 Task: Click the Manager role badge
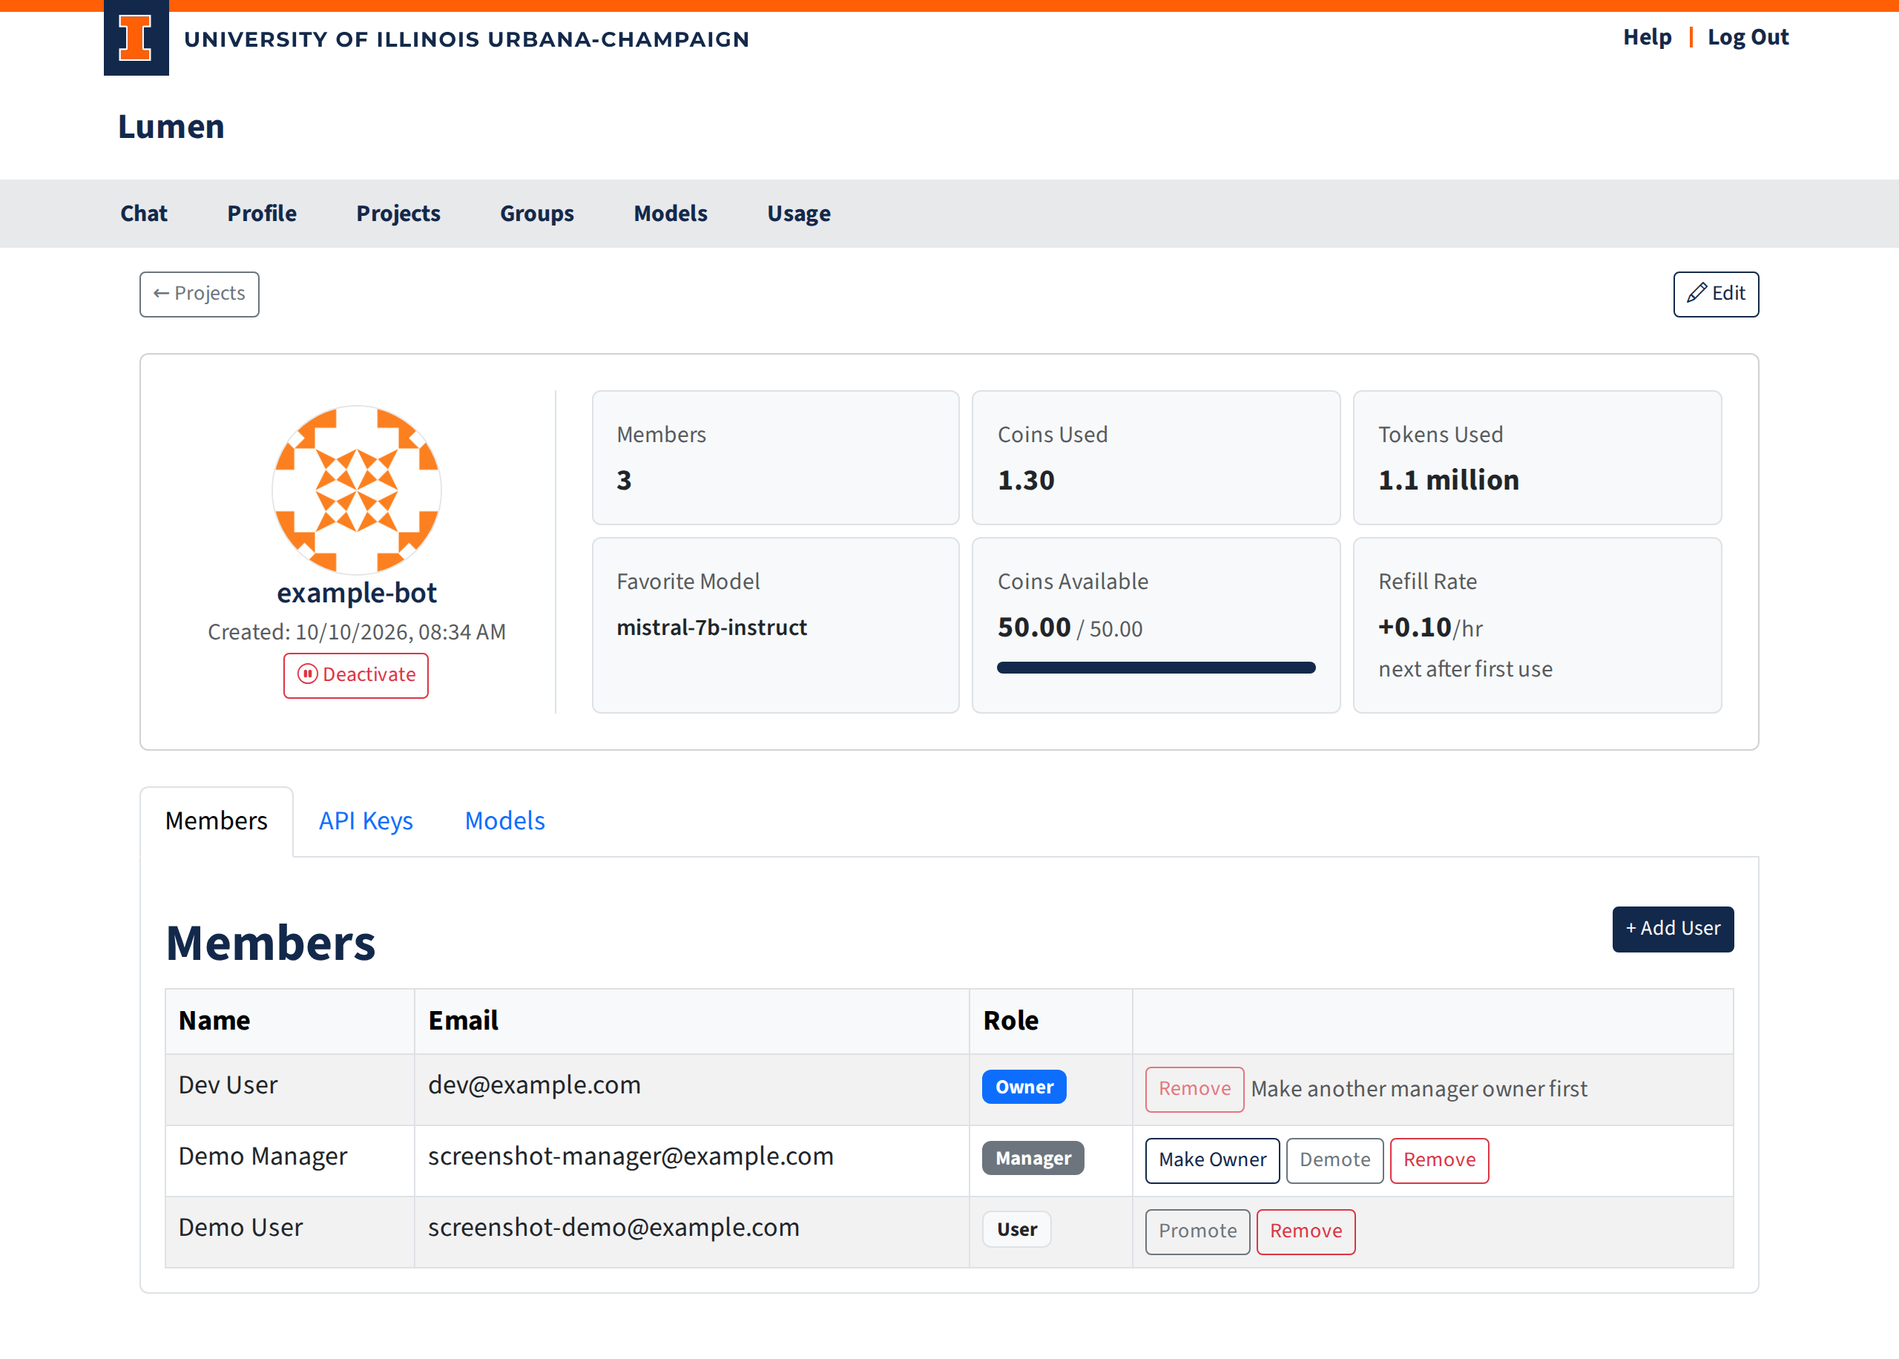coord(1033,1158)
